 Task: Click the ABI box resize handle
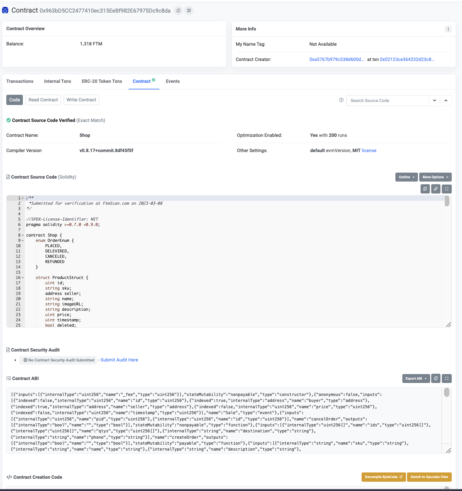click(448, 451)
